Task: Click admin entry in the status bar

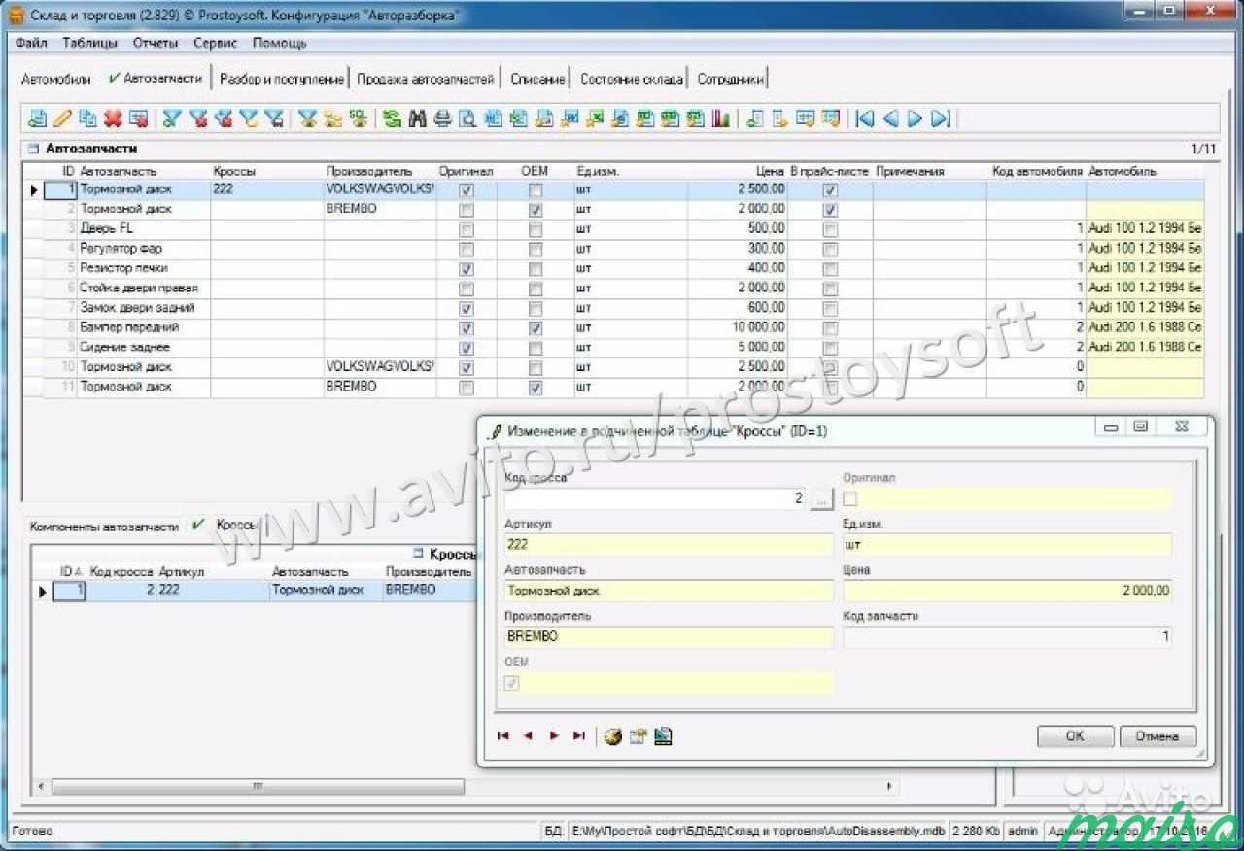Action: [1022, 832]
